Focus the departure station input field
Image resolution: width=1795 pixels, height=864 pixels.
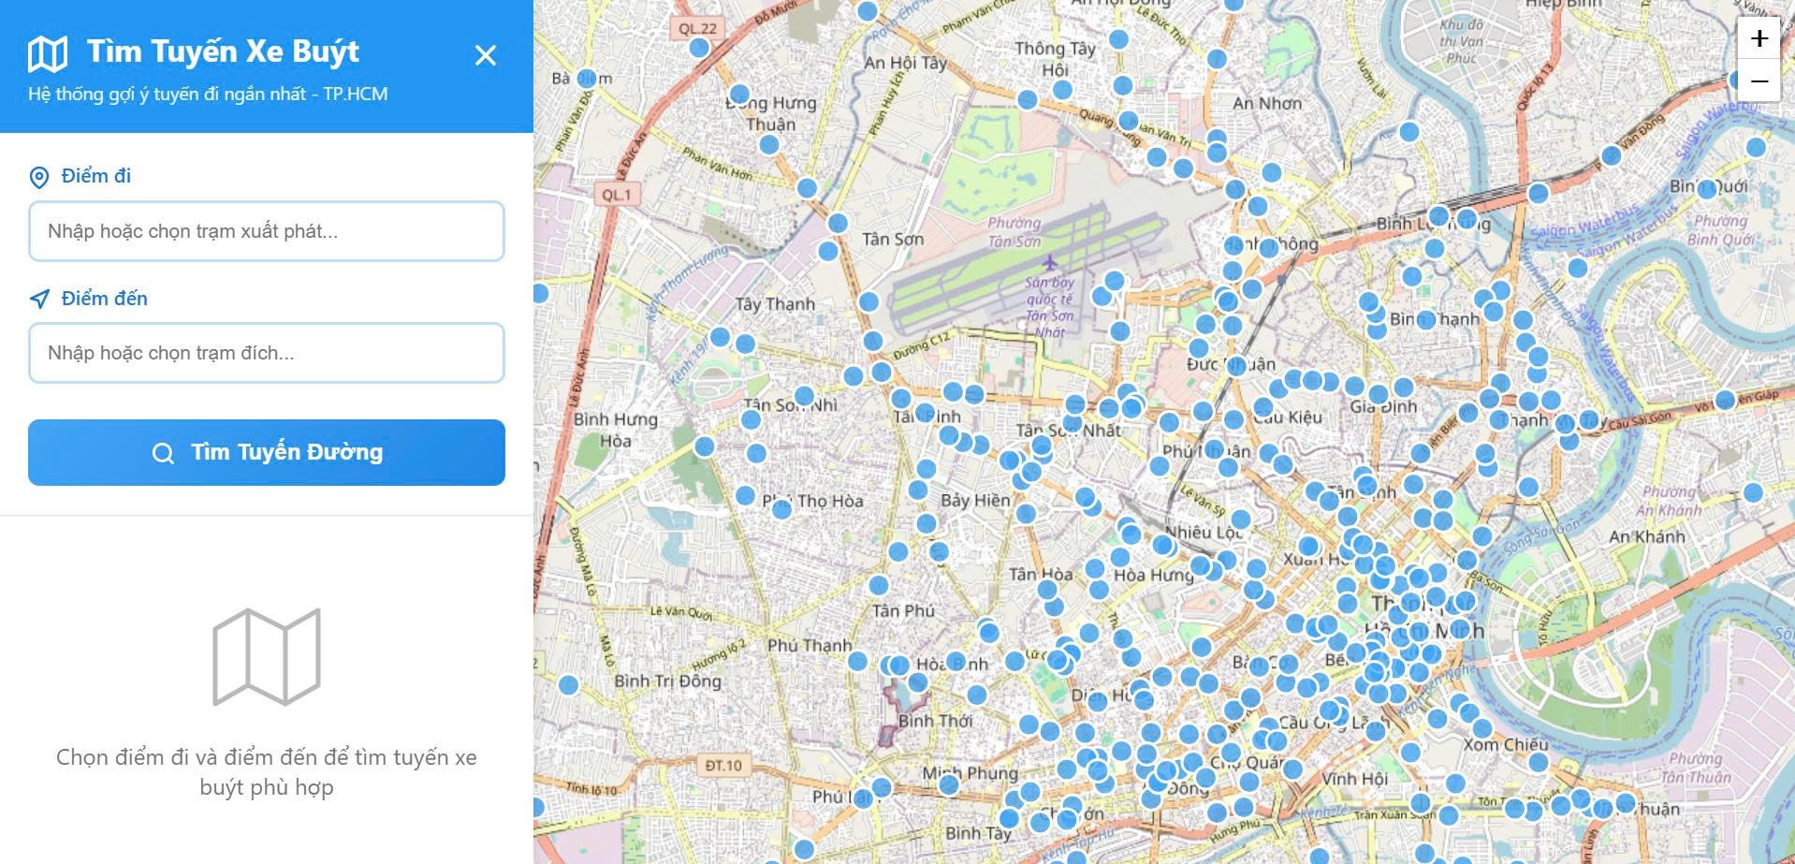[x=267, y=231]
